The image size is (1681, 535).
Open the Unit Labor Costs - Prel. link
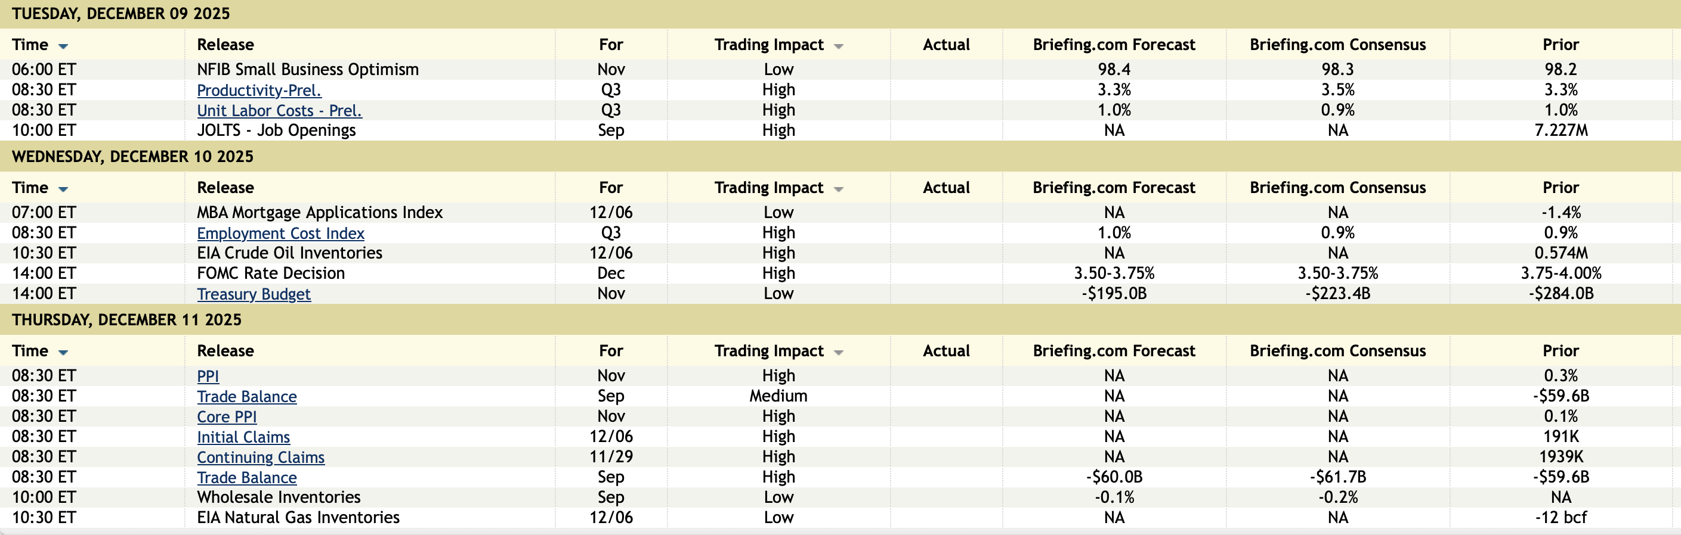click(279, 110)
